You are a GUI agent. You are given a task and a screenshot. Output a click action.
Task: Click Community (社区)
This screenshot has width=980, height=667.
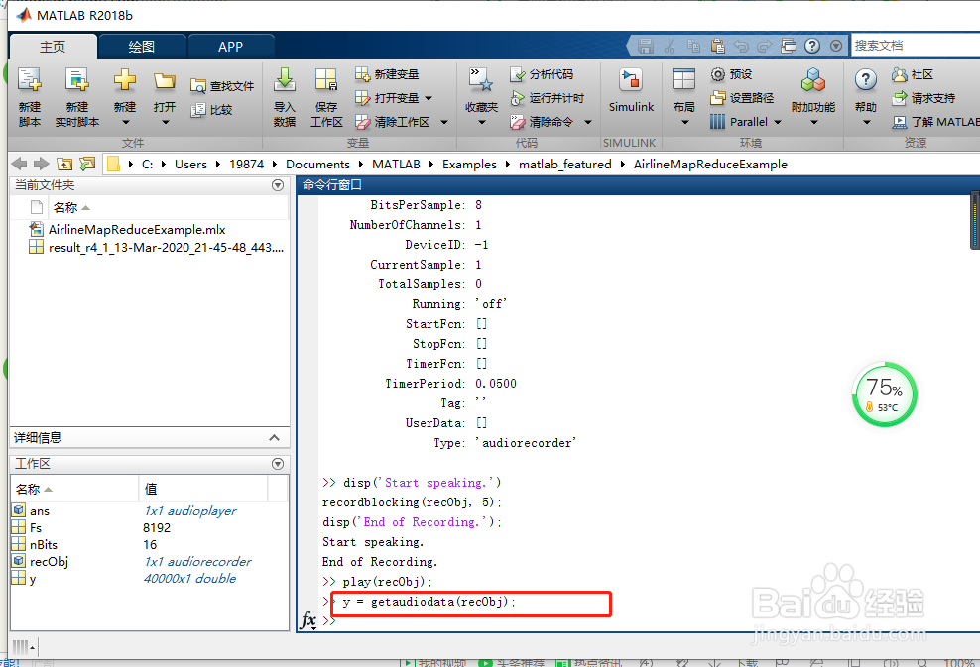click(x=913, y=75)
